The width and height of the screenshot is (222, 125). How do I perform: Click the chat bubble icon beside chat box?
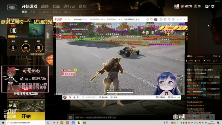[x=71, y=118]
